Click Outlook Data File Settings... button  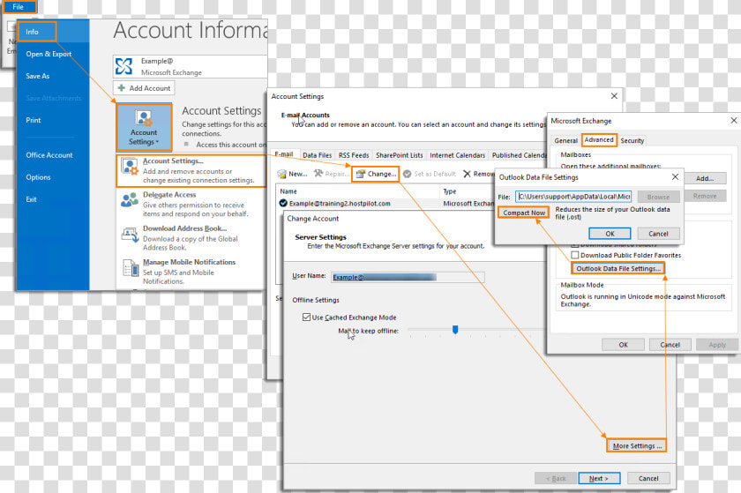point(618,268)
